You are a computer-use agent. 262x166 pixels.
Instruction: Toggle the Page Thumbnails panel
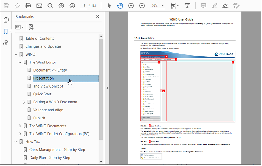[6, 20]
